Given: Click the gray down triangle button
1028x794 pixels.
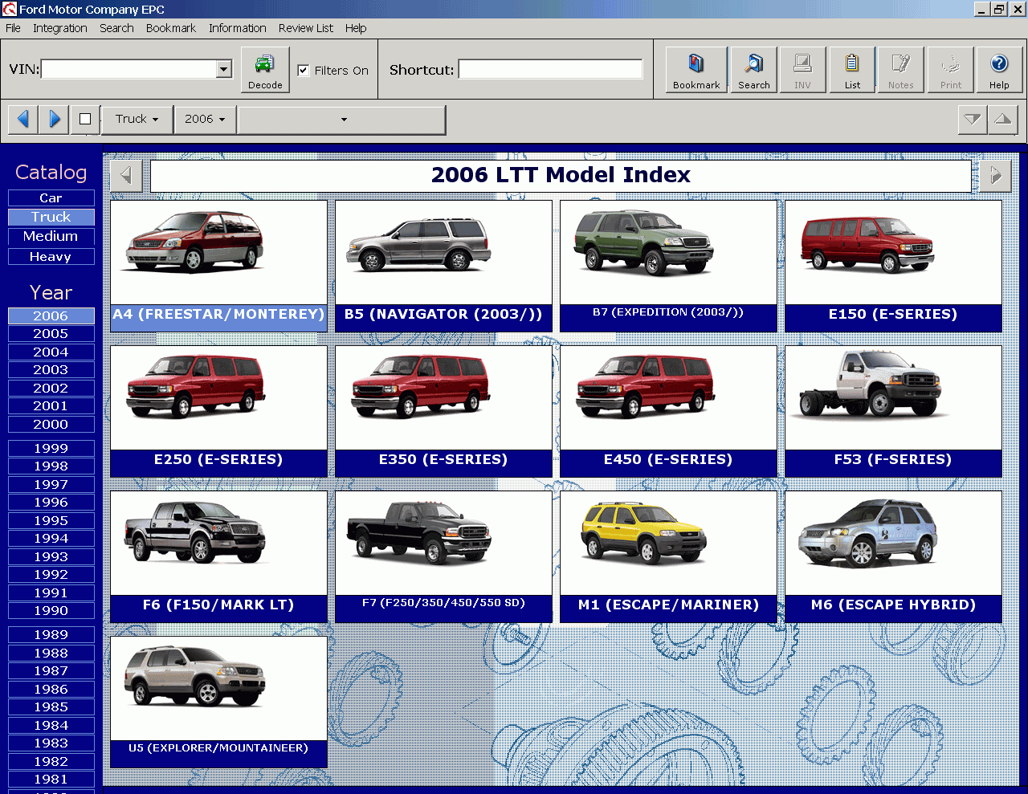Looking at the screenshot, I should click(x=973, y=119).
